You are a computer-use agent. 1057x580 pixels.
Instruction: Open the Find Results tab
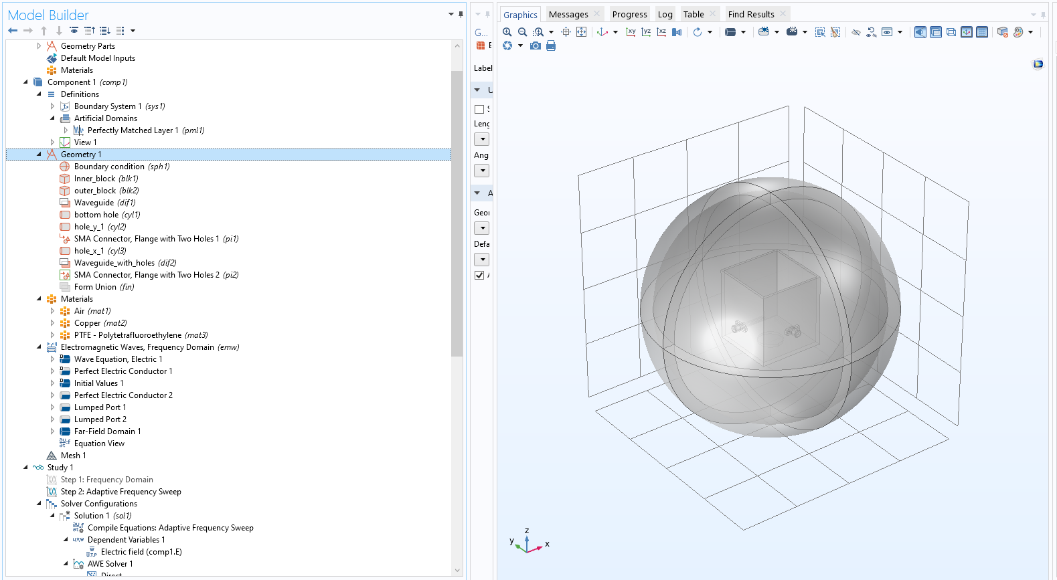click(750, 14)
